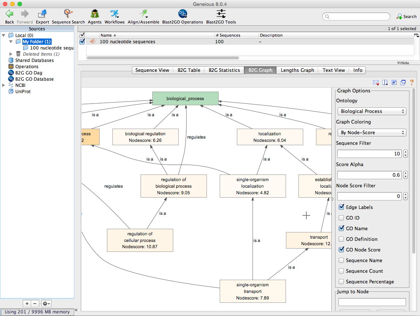Viewport: 420px width, 316px height.
Task: Click the Node Score Filter stepper arrows
Action: (405, 196)
